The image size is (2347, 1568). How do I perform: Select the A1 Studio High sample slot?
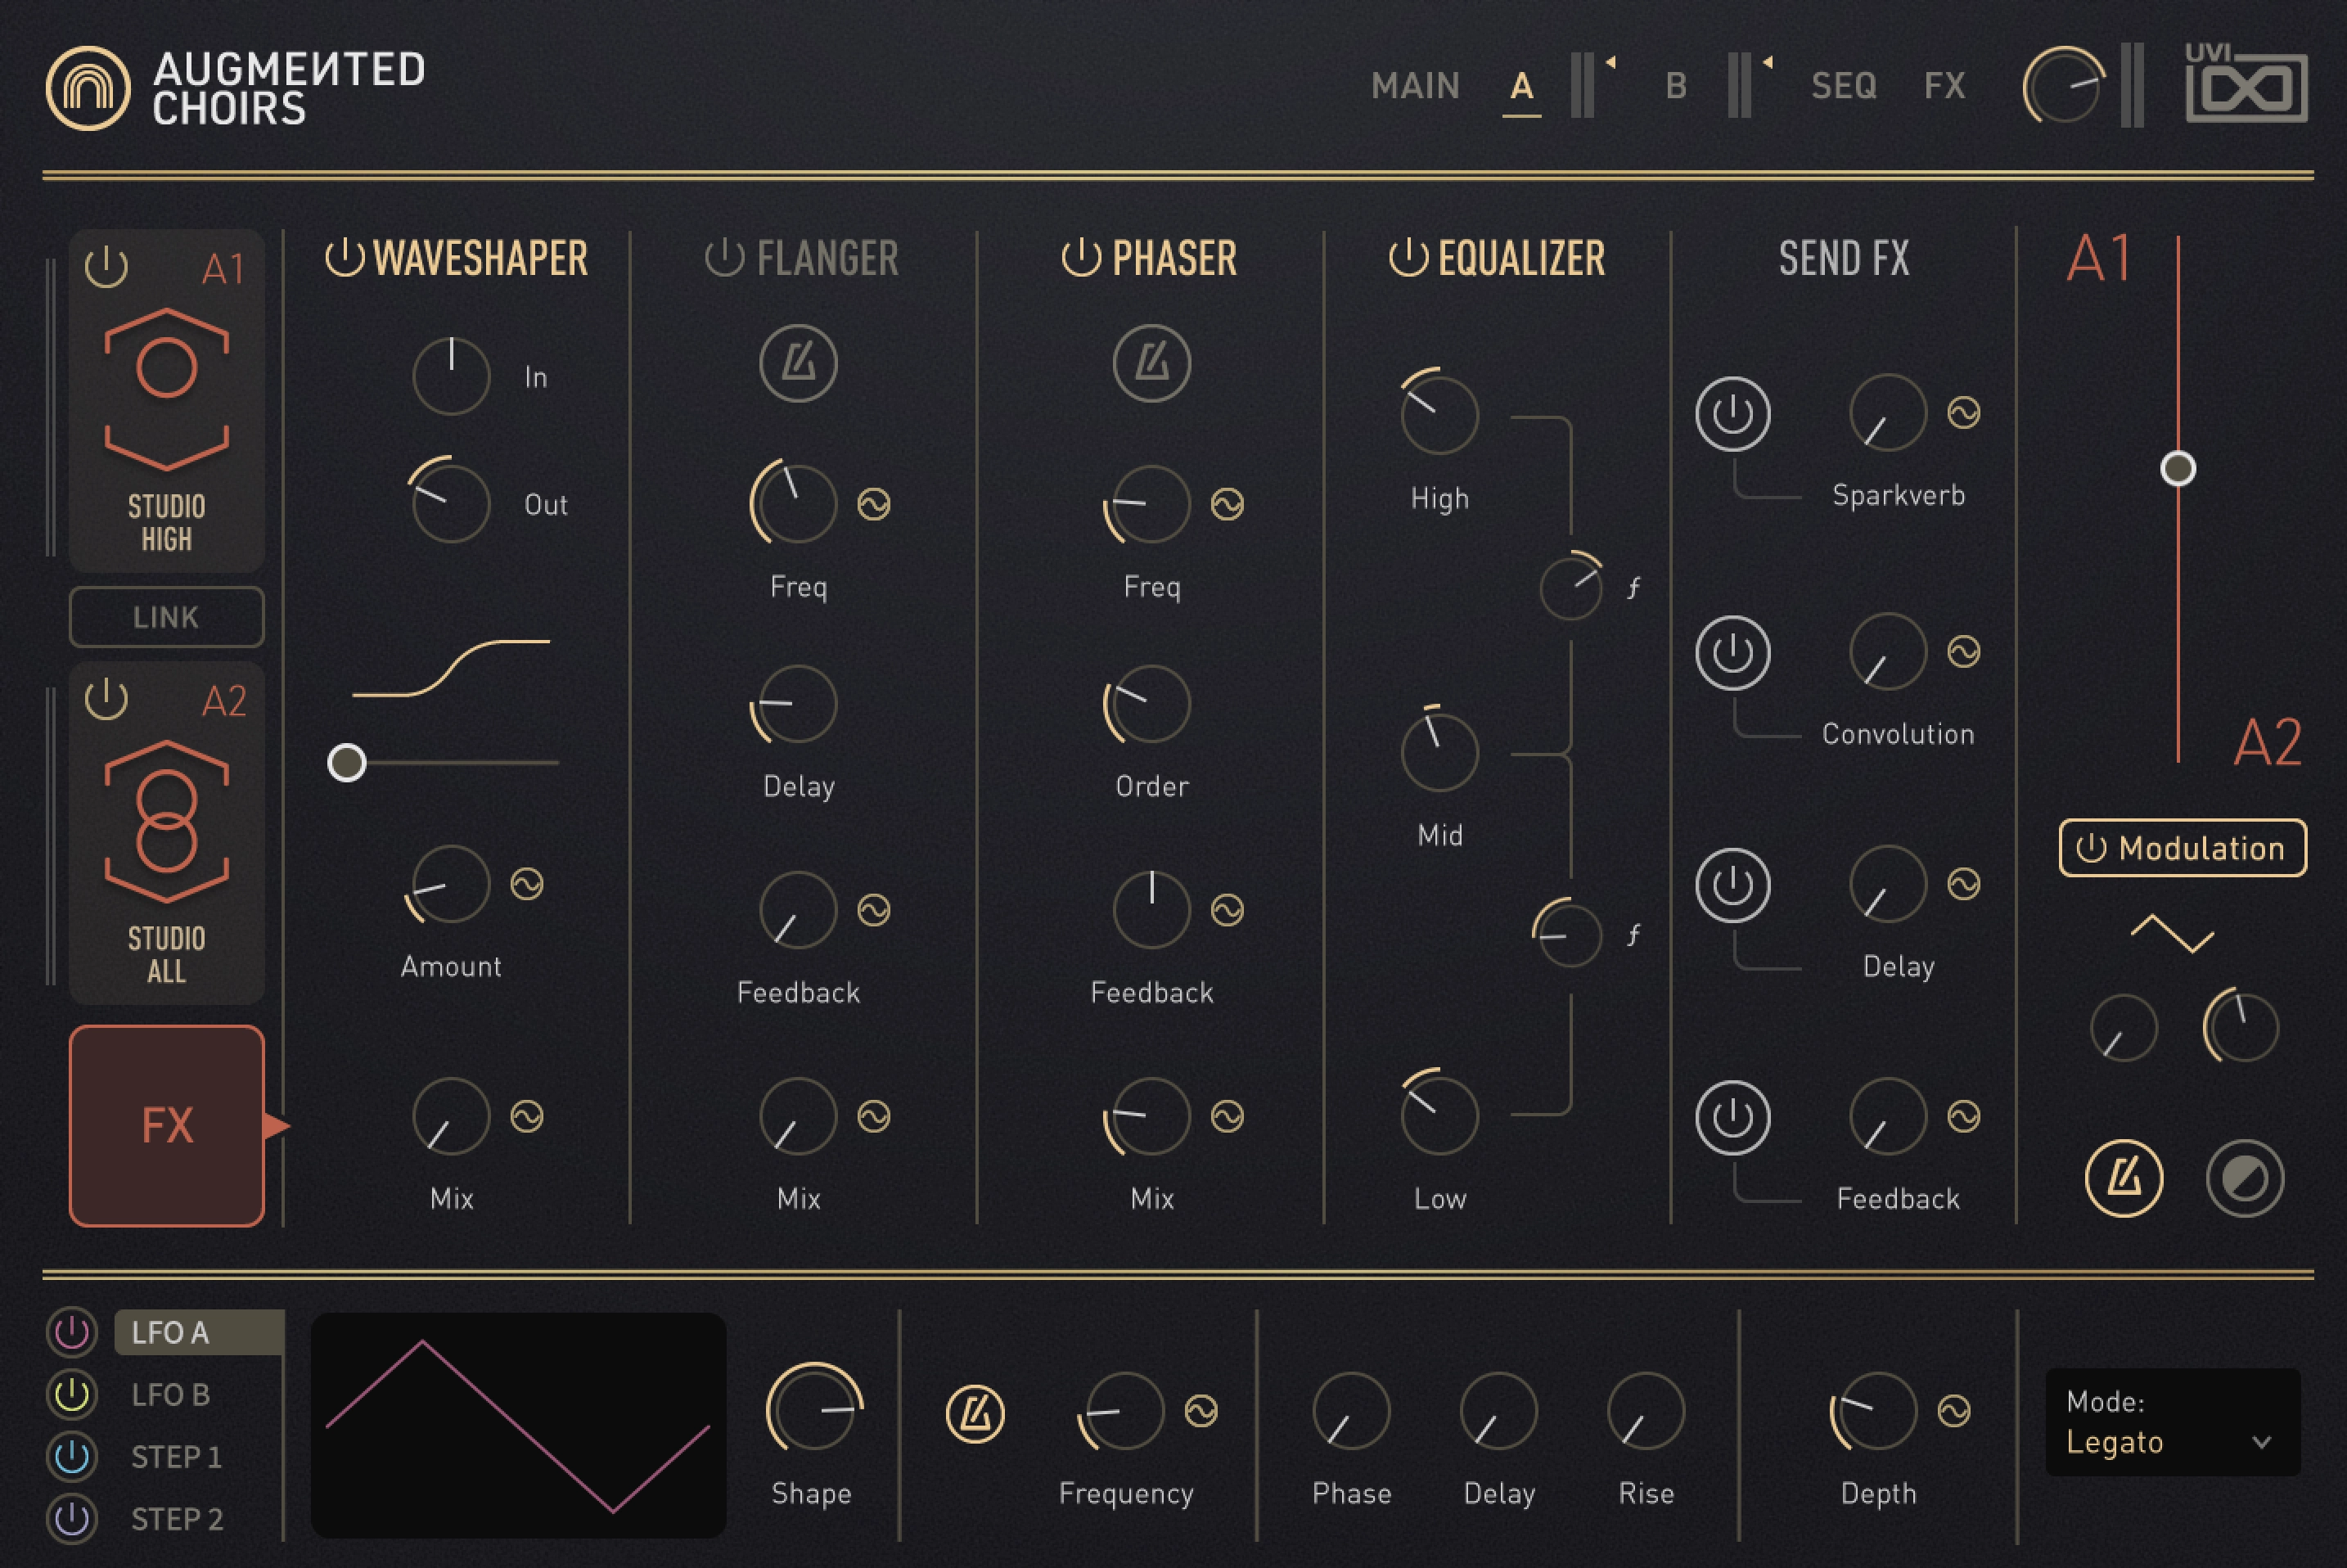point(167,400)
